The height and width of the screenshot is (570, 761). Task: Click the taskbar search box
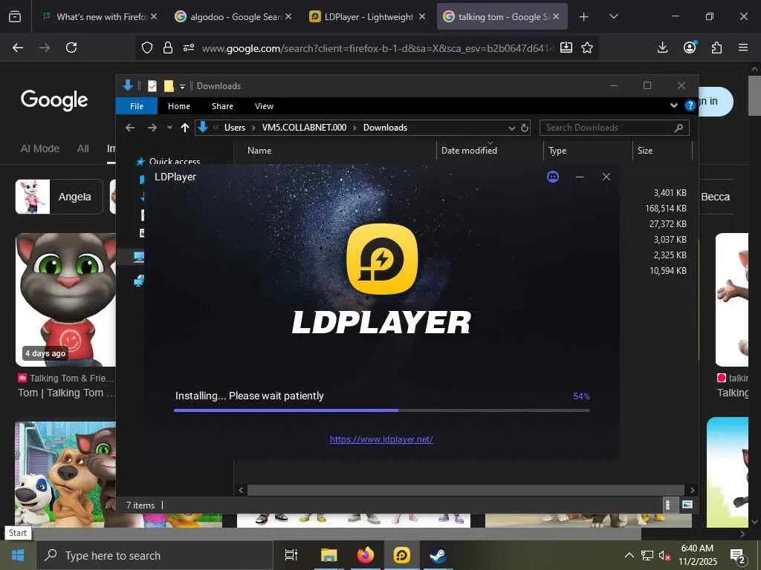click(x=155, y=555)
